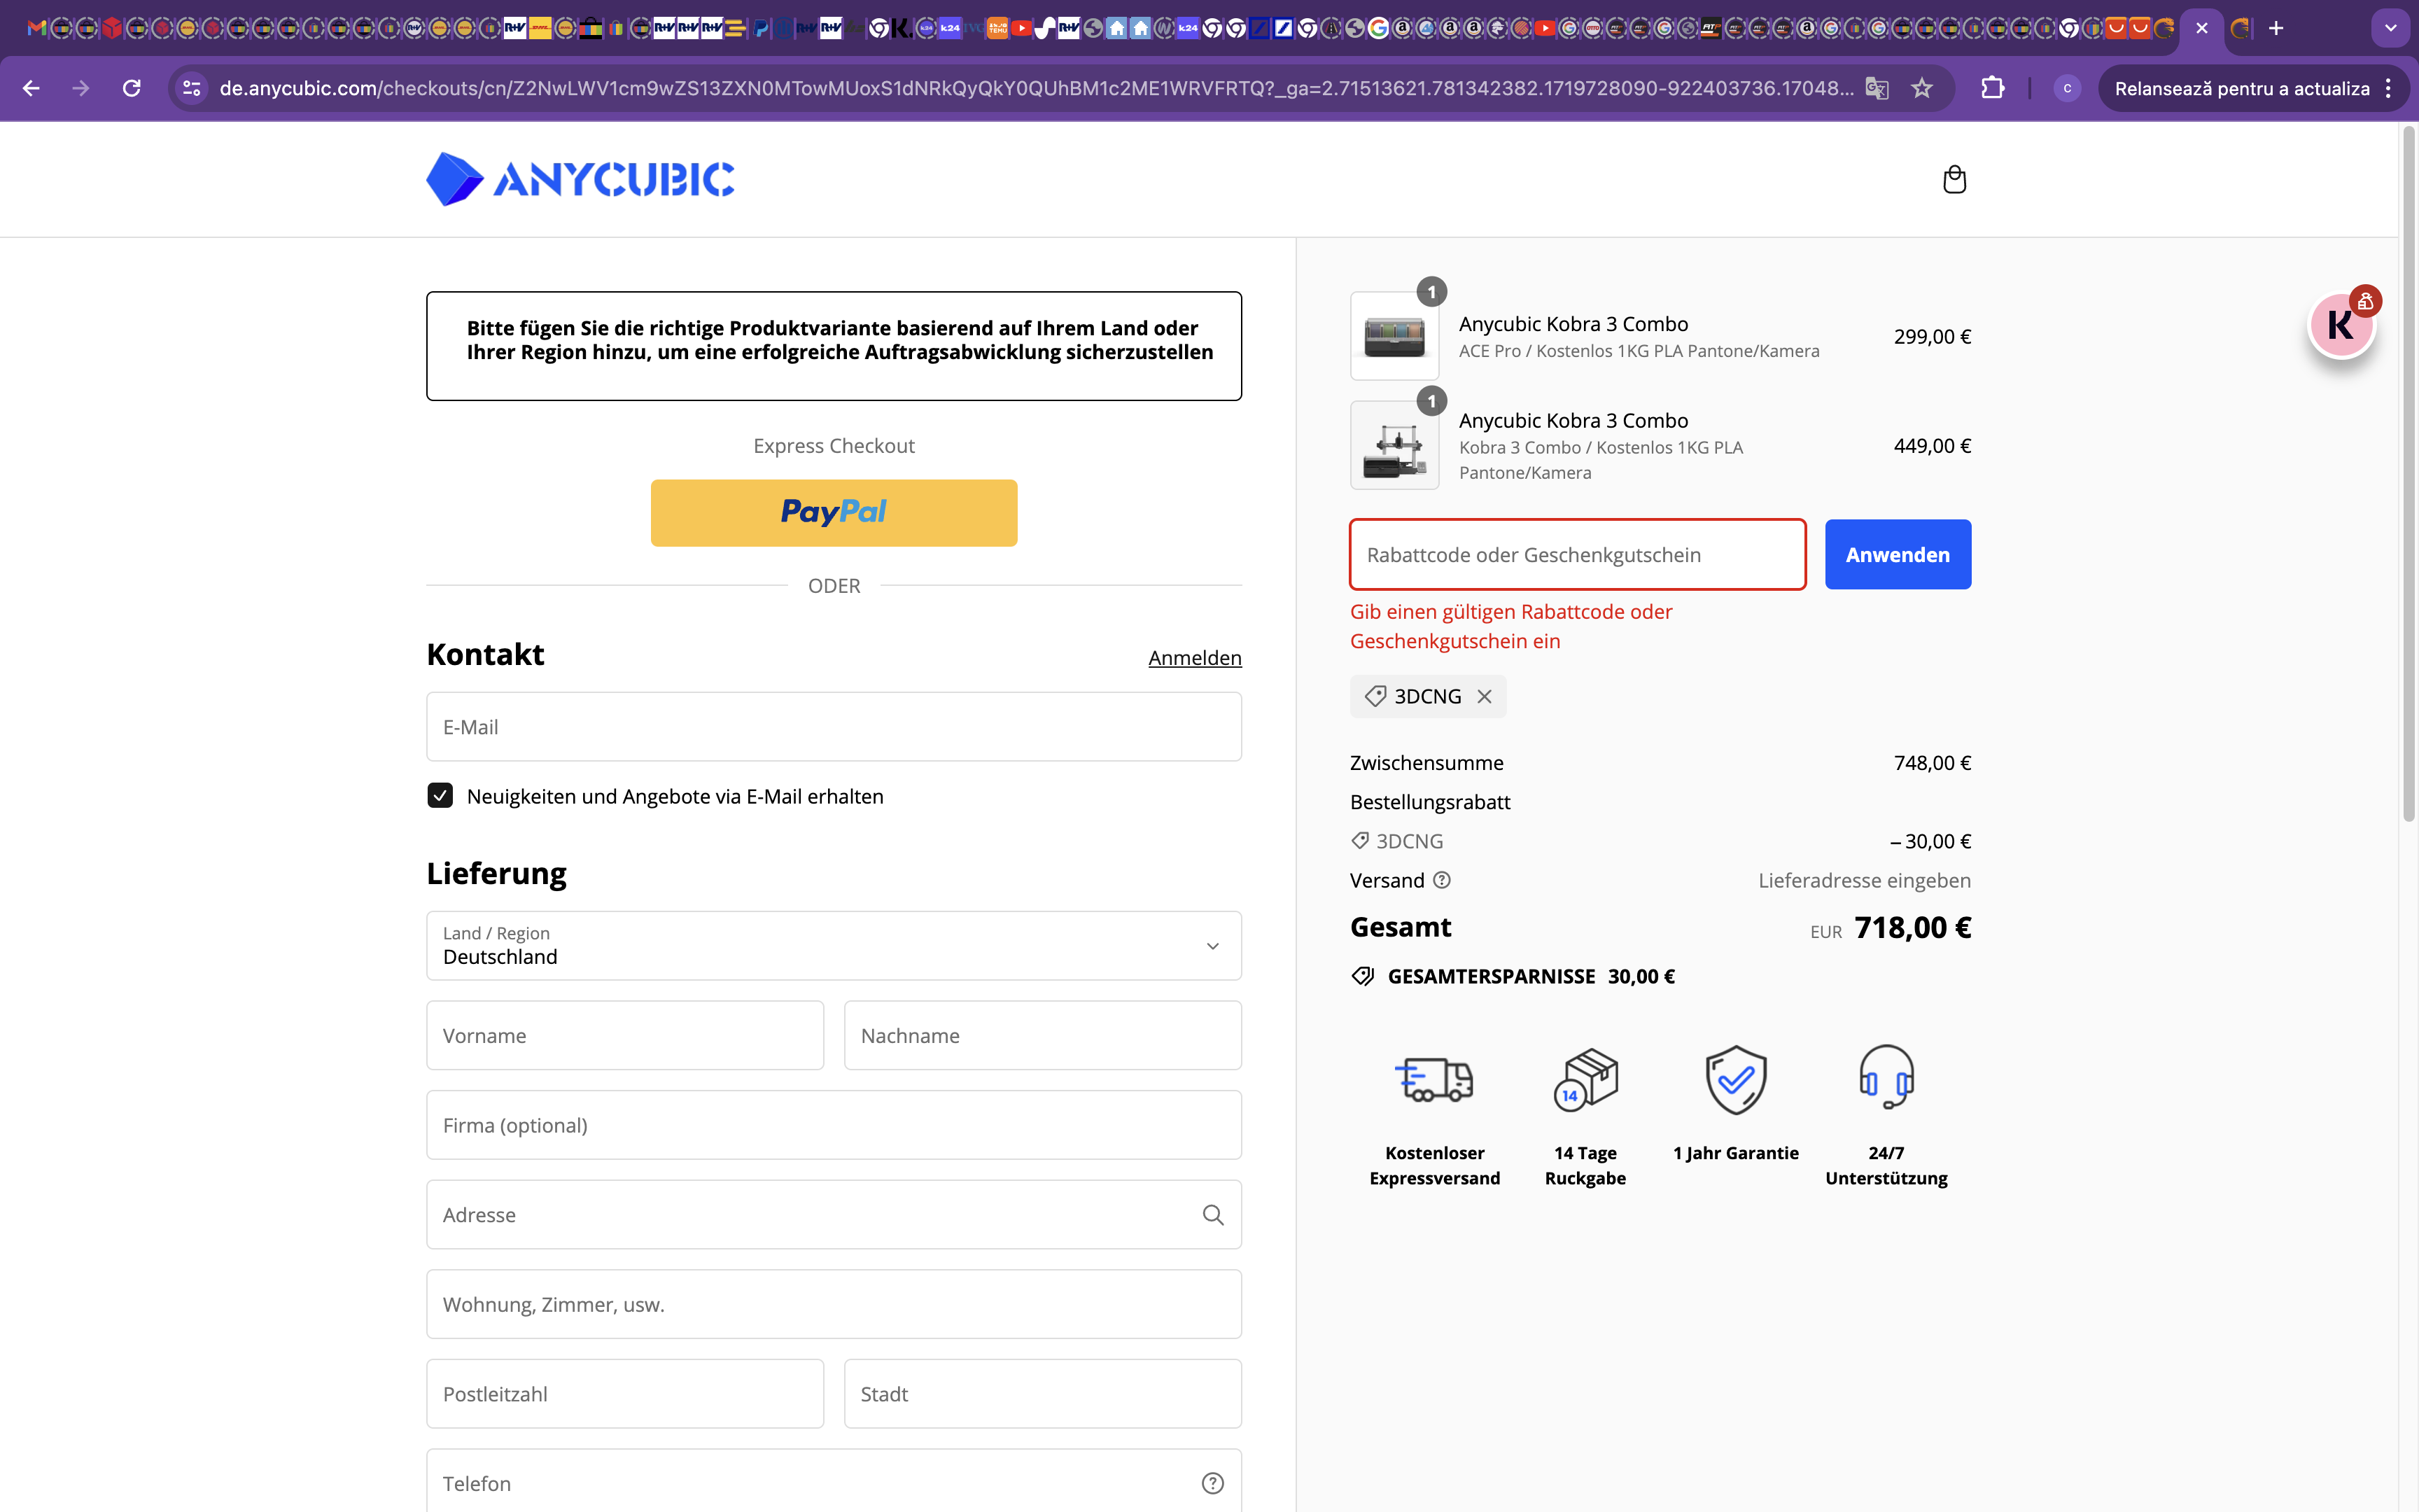Go back with browser back arrow

pyautogui.click(x=31, y=88)
